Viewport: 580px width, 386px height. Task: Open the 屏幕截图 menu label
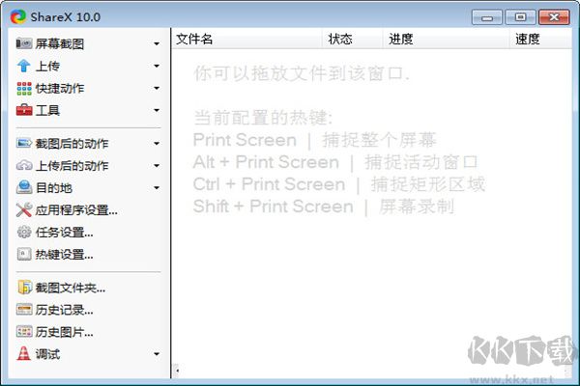tap(60, 44)
